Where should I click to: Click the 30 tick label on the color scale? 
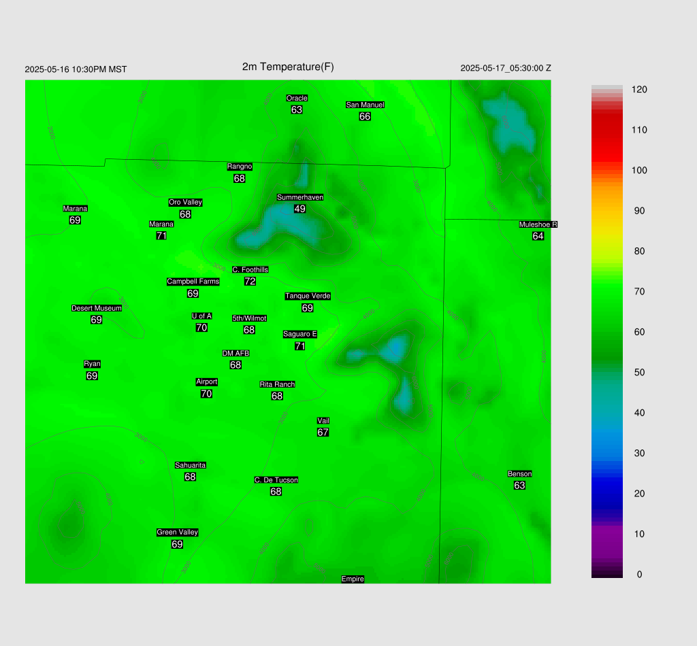639,454
